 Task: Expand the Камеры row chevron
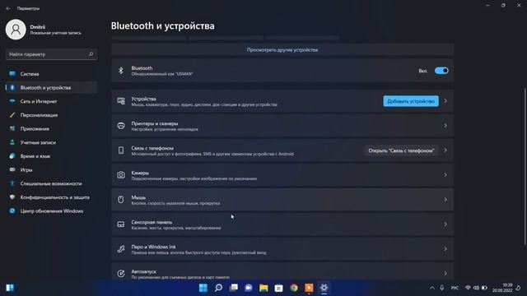pyautogui.click(x=445, y=175)
